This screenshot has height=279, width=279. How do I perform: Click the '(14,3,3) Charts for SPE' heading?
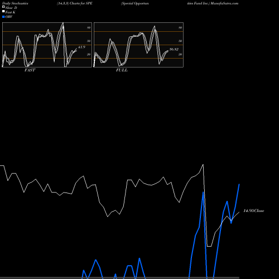point(75,3)
